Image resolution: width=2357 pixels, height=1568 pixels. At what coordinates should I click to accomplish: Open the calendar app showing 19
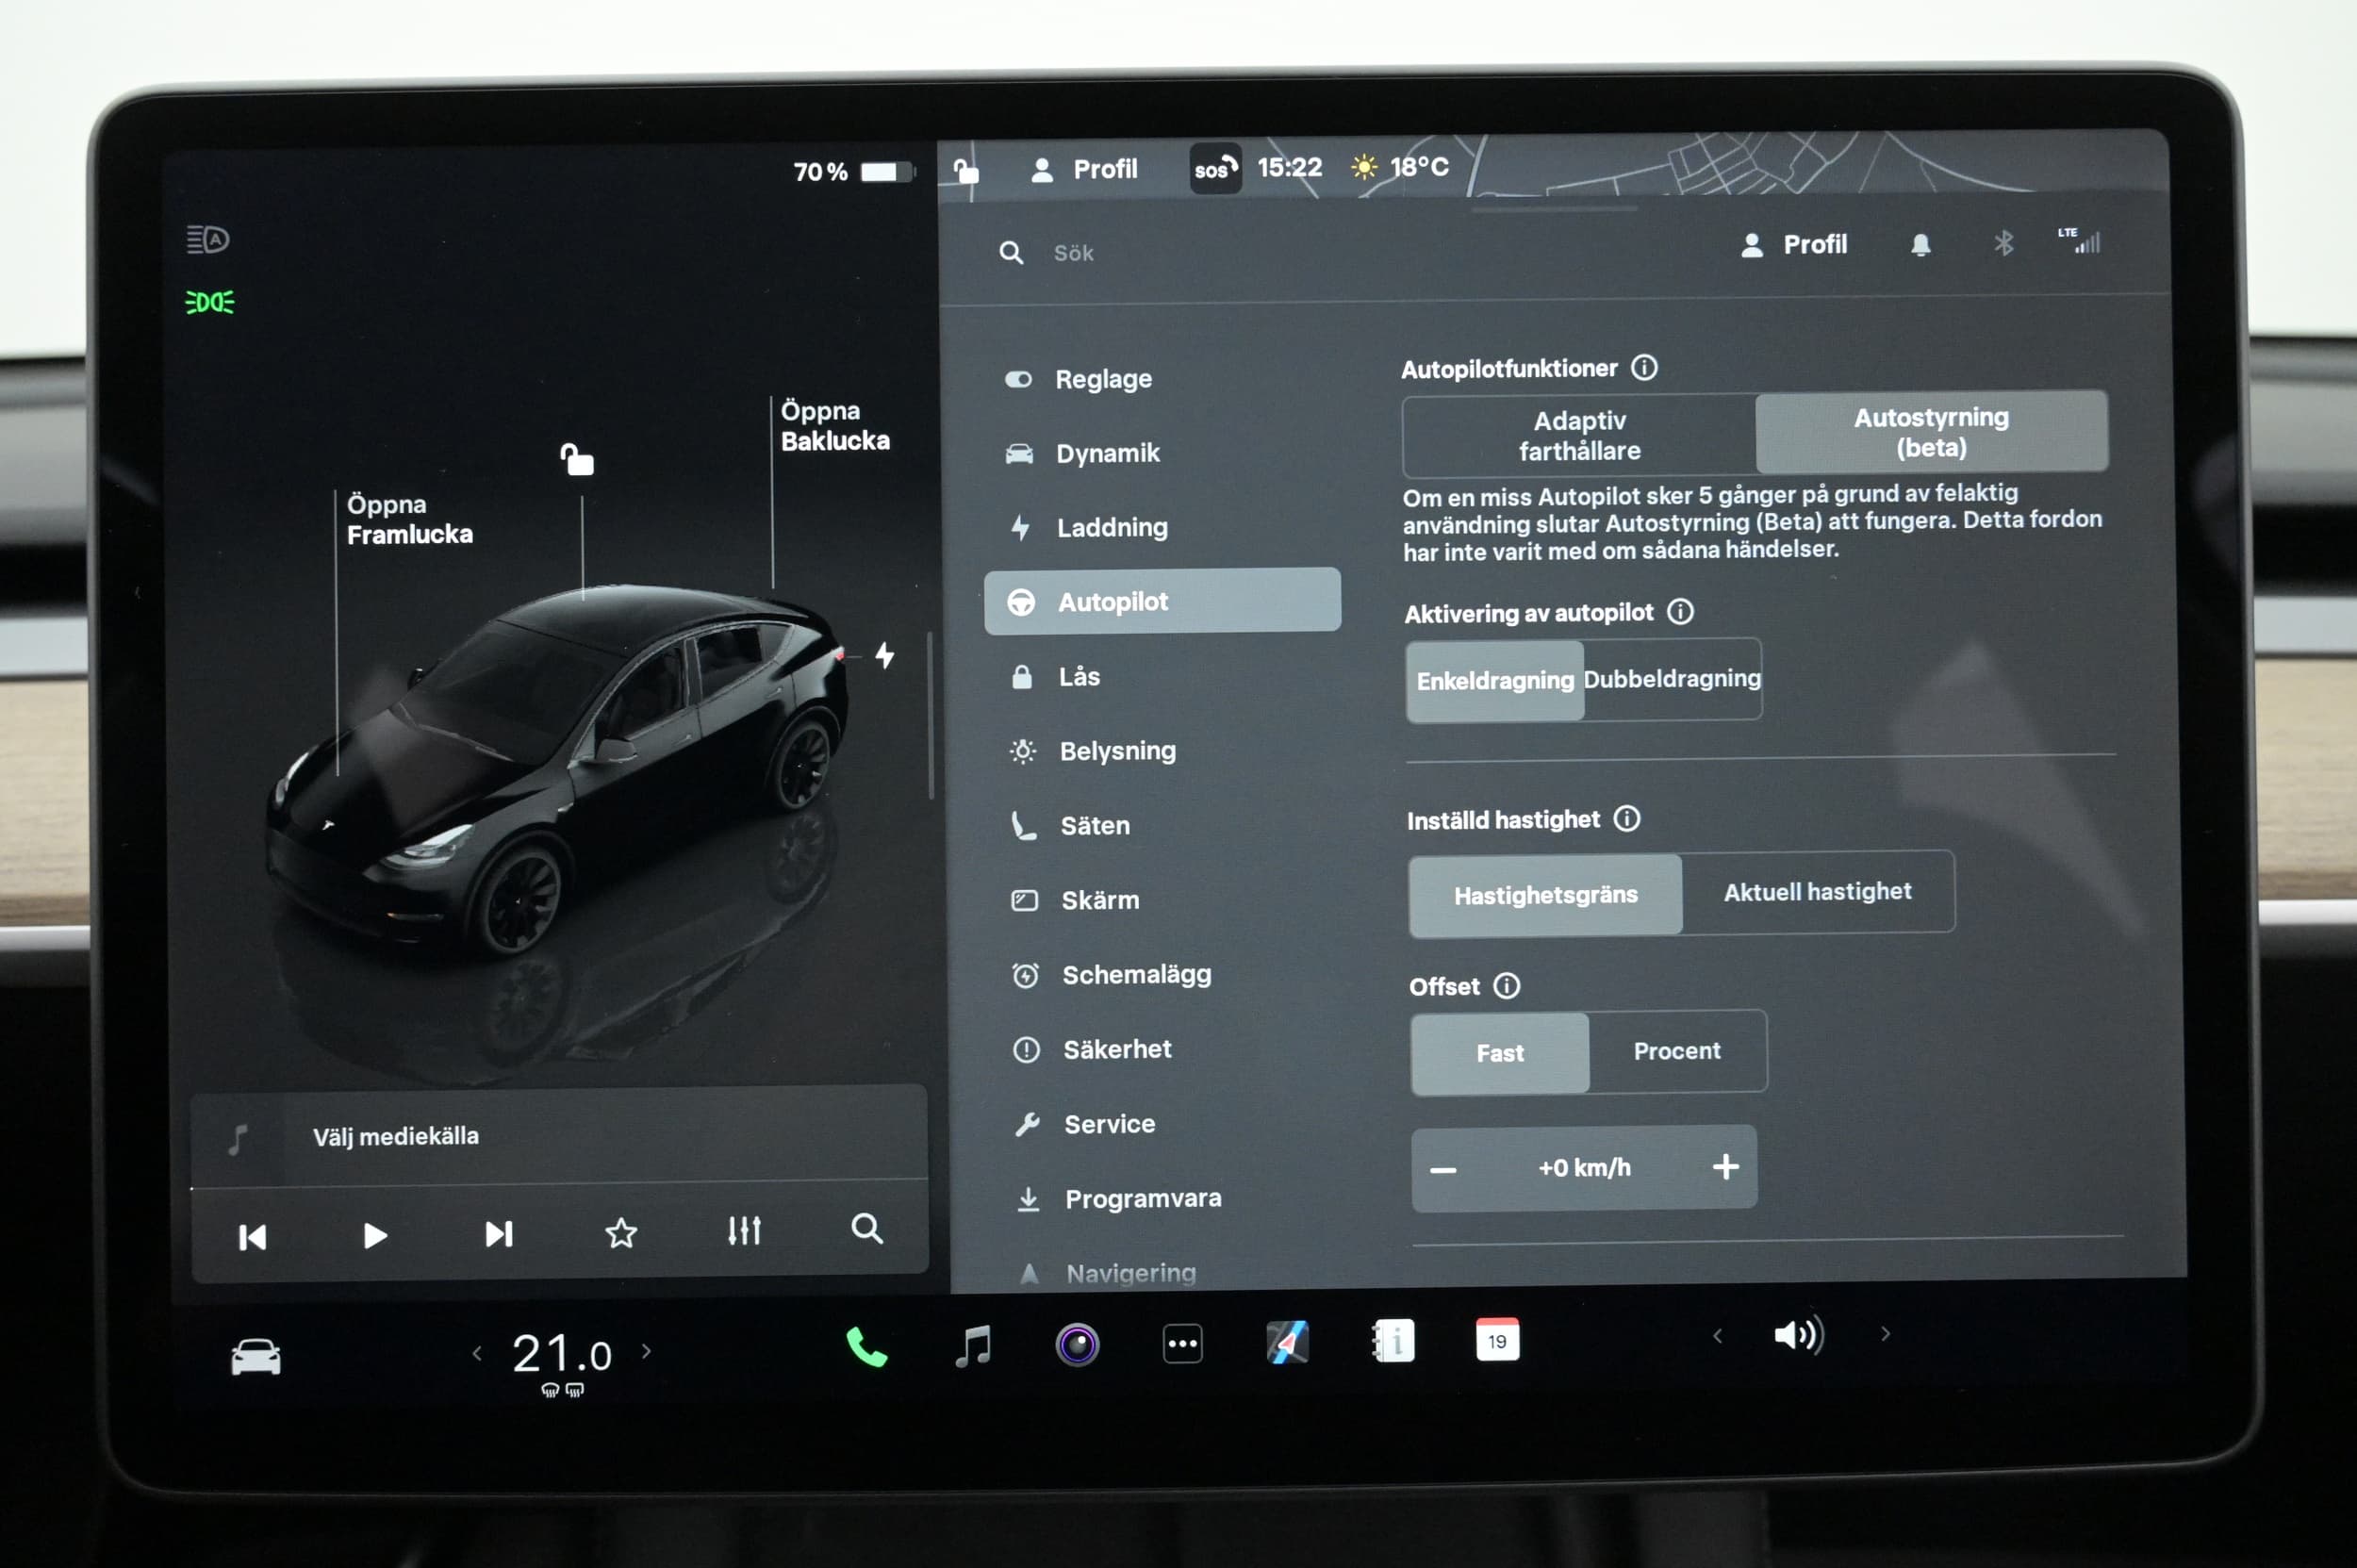tap(1497, 1340)
